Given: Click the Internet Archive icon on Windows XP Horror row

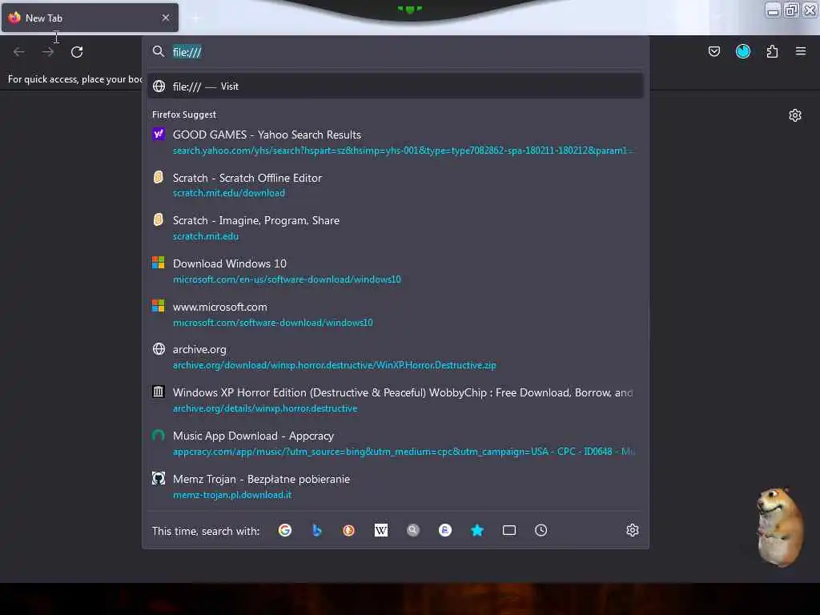Looking at the screenshot, I should point(159,392).
